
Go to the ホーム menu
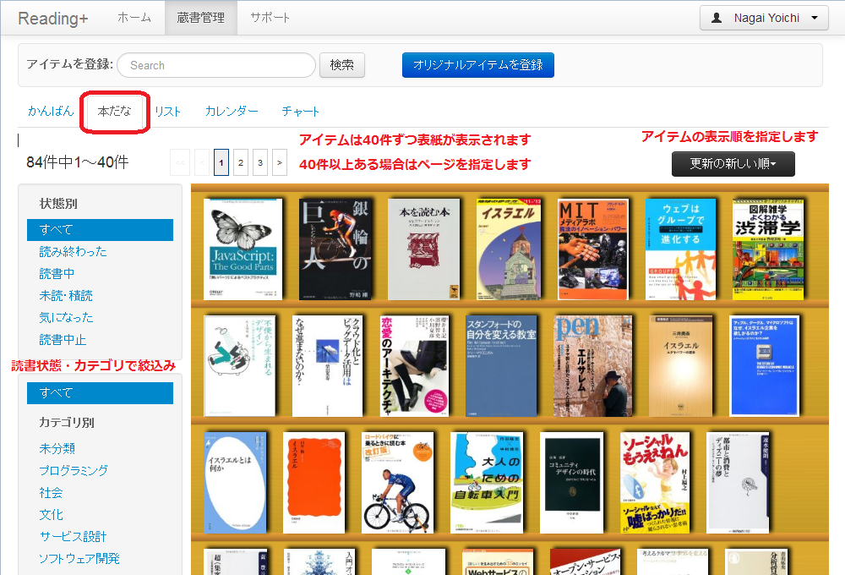click(x=134, y=18)
